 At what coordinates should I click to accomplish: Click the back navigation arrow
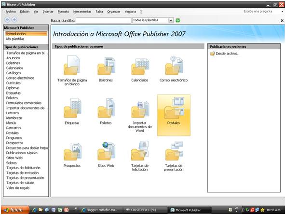[7, 19]
